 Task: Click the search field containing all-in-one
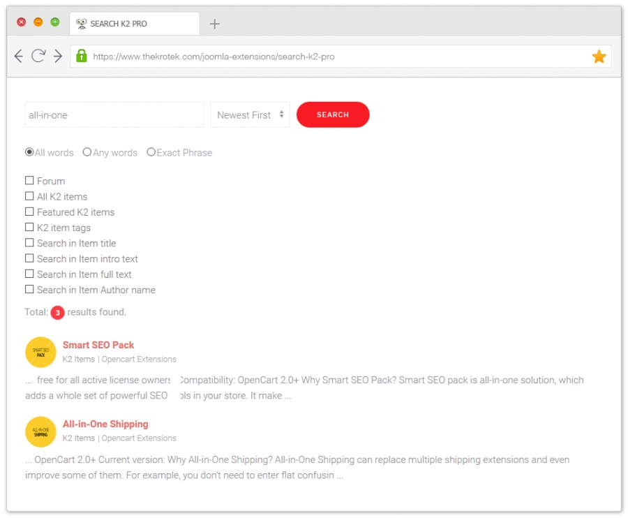pyautogui.click(x=114, y=115)
